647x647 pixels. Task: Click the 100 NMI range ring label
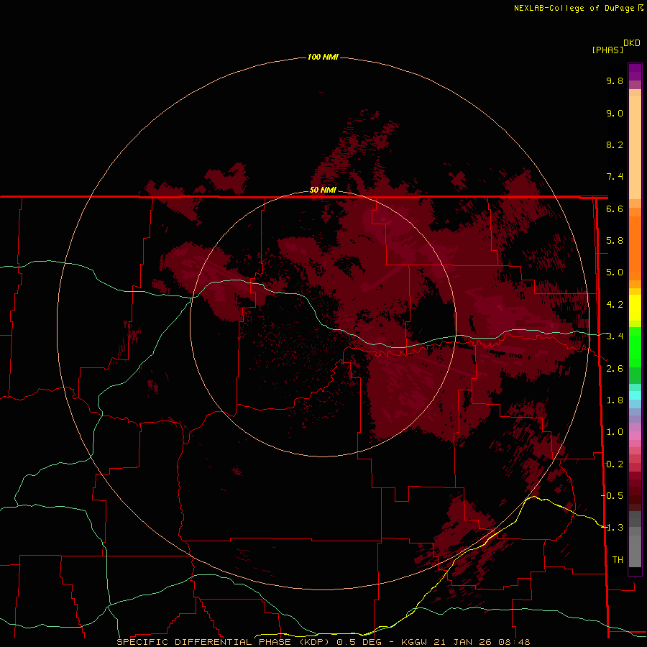tap(323, 57)
